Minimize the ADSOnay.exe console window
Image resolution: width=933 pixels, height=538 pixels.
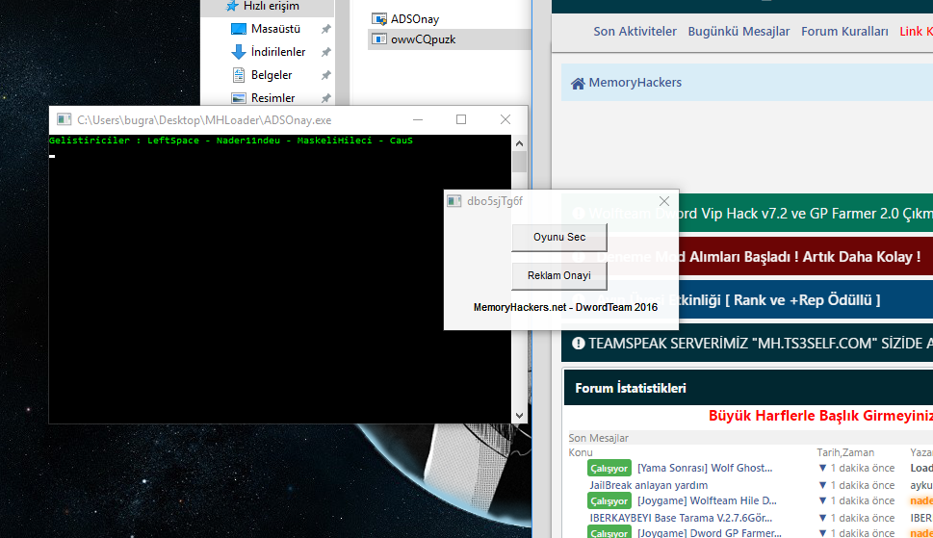tap(418, 119)
